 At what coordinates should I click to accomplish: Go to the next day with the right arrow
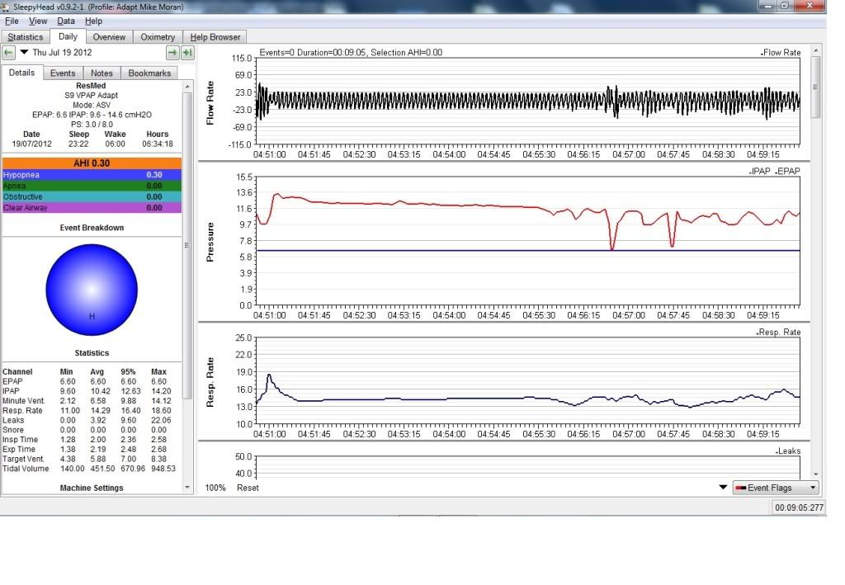click(172, 53)
